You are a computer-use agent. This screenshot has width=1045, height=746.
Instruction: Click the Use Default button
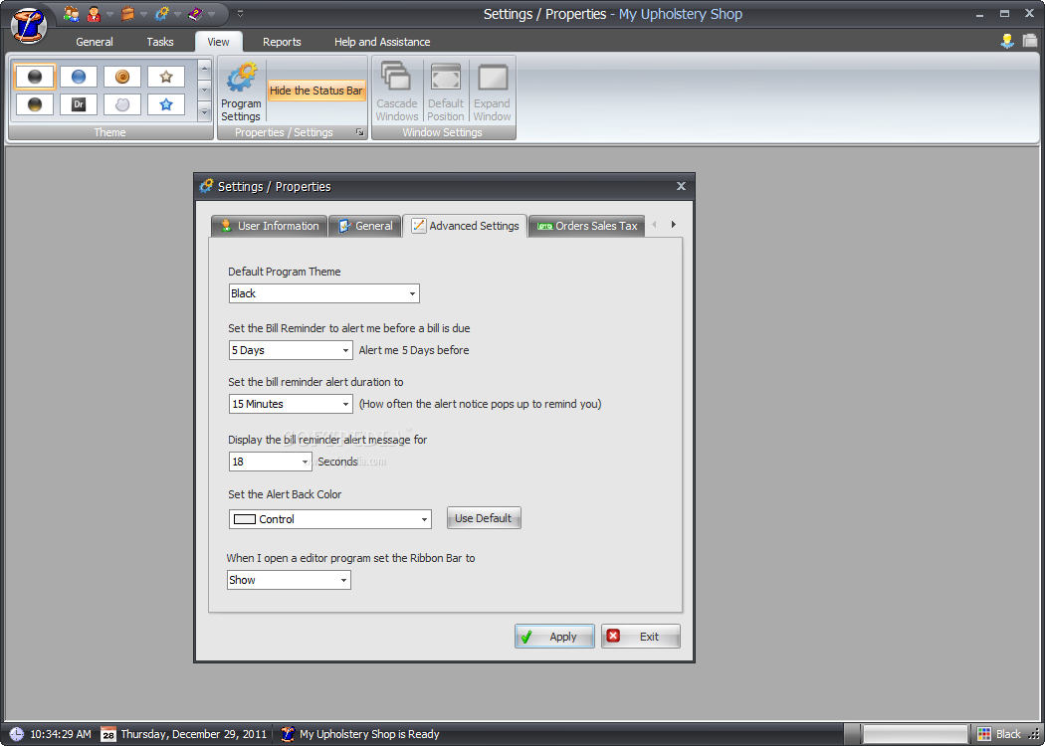pos(483,518)
